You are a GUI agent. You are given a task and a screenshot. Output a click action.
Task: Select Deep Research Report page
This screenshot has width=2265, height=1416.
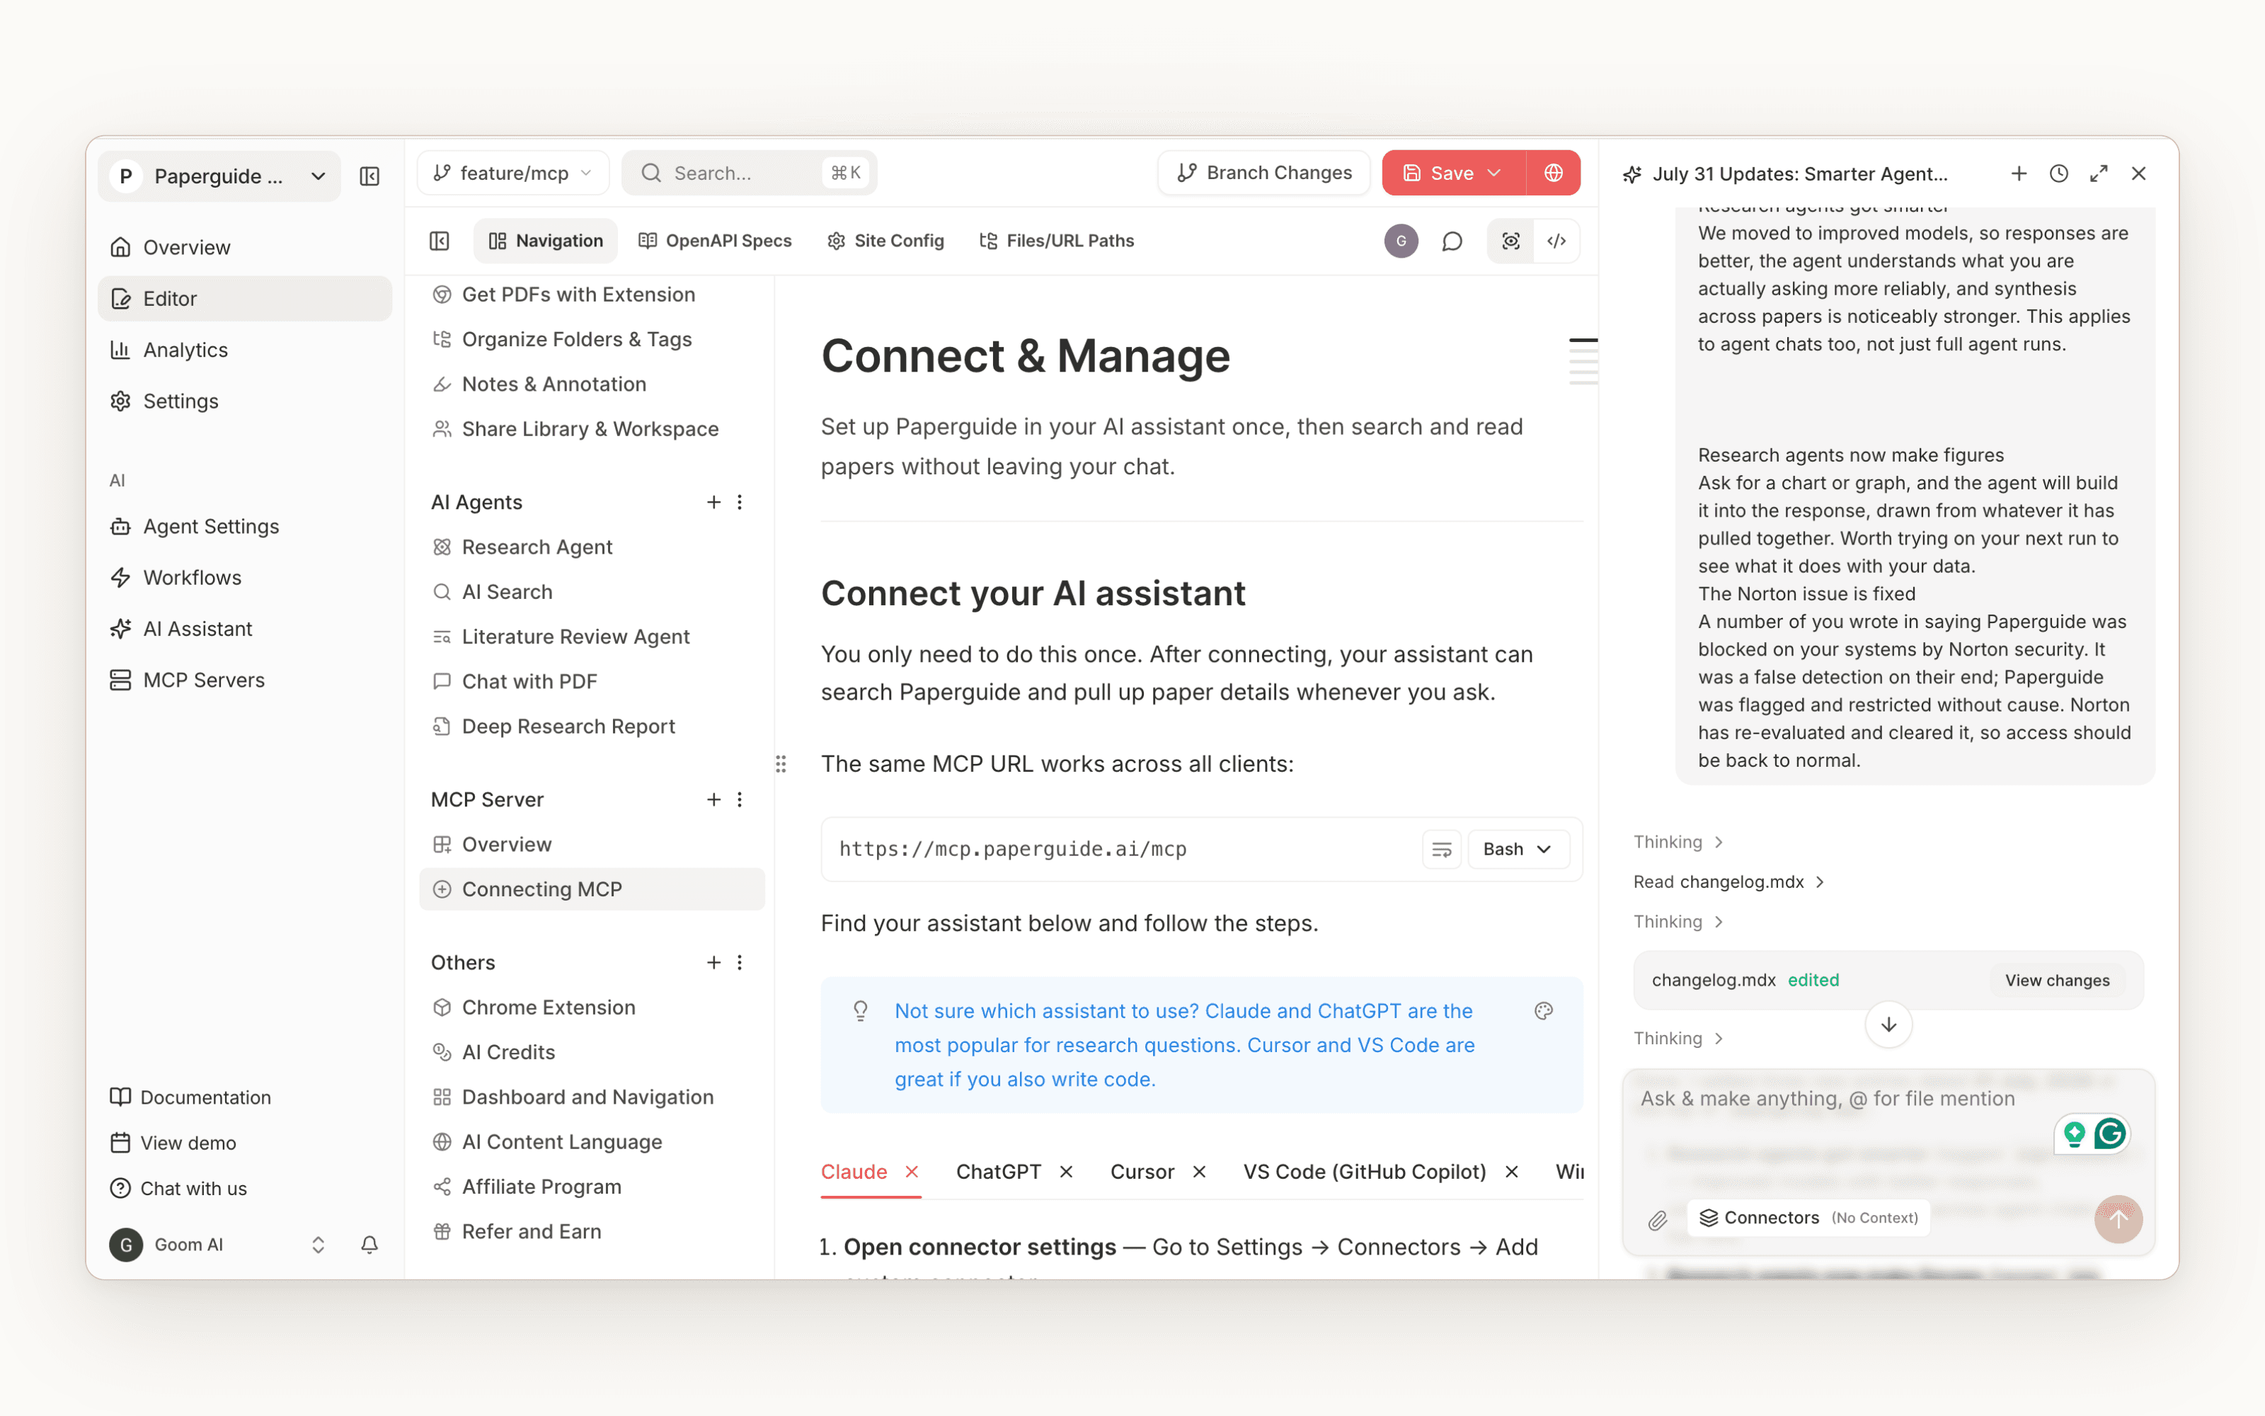(x=592, y=726)
